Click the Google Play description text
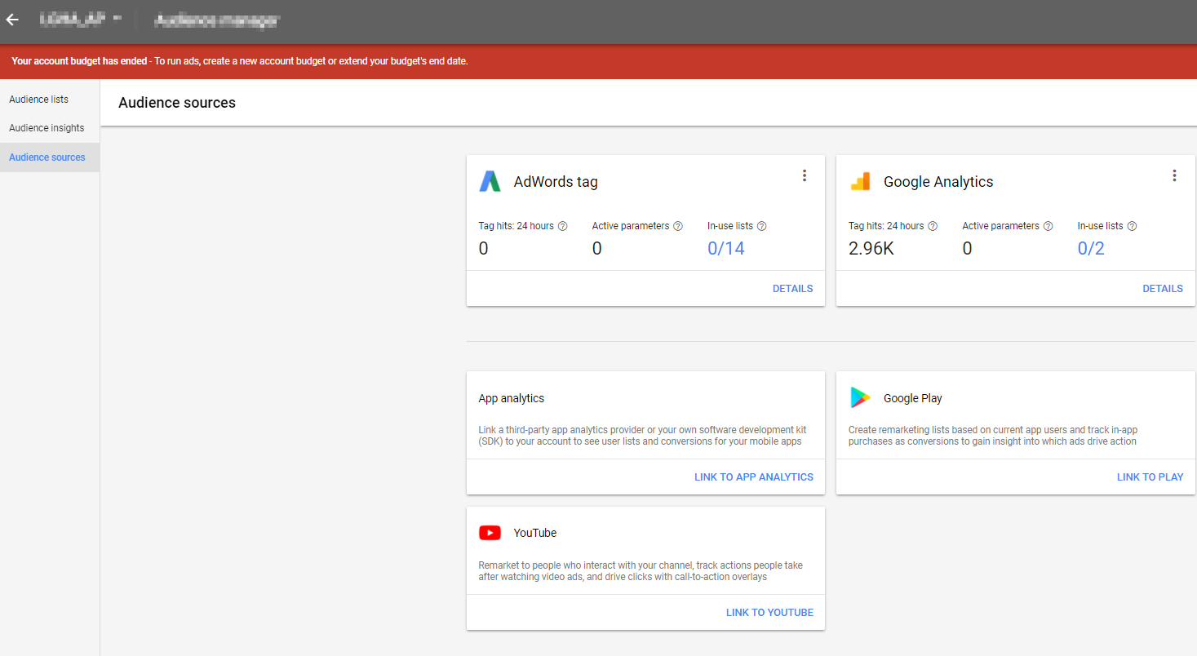Image resolution: width=1197 pixels, height=656 pixels. coord(993,436)
